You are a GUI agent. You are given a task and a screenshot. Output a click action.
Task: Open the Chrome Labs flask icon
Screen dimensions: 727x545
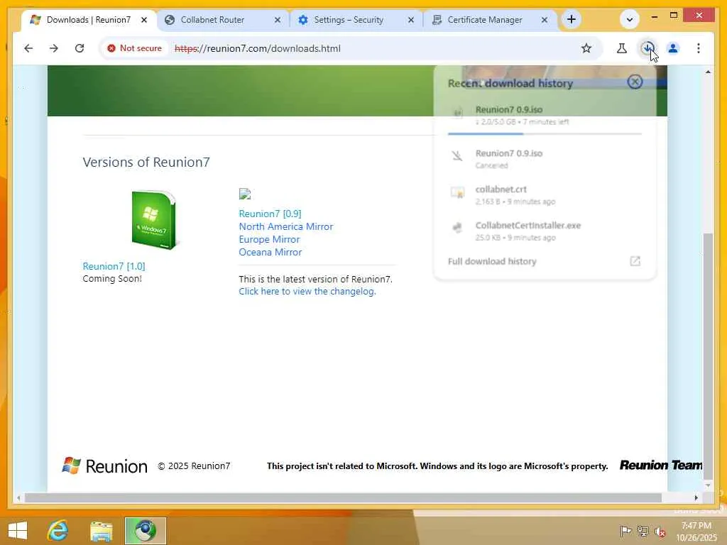pyautogui.click(x=622, y=48)
